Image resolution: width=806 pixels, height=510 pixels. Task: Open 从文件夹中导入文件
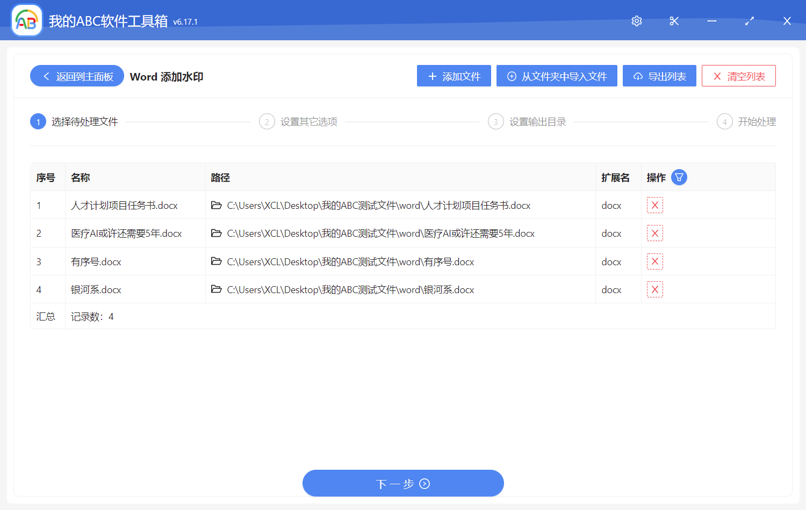click(x=557, y=76)
